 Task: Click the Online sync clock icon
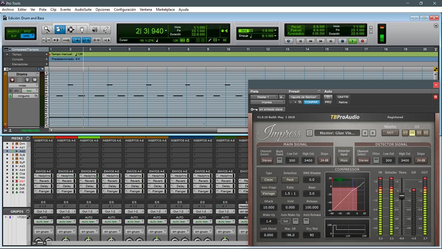point(289,41)
